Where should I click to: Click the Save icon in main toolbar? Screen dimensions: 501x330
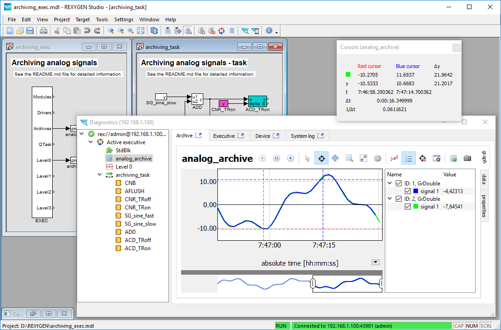30,31
